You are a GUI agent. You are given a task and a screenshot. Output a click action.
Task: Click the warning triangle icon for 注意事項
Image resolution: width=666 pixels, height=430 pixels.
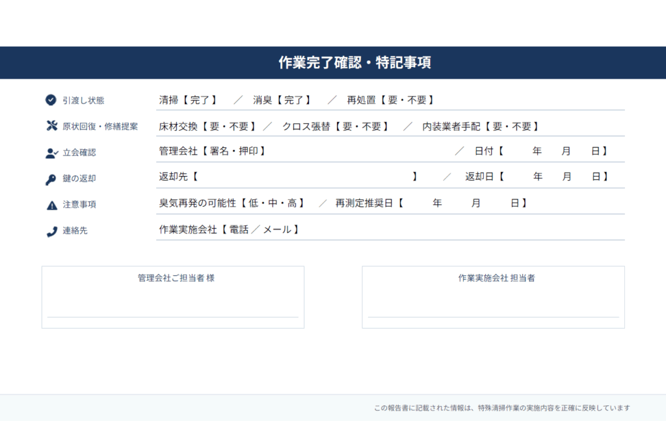tap(51, 204)
